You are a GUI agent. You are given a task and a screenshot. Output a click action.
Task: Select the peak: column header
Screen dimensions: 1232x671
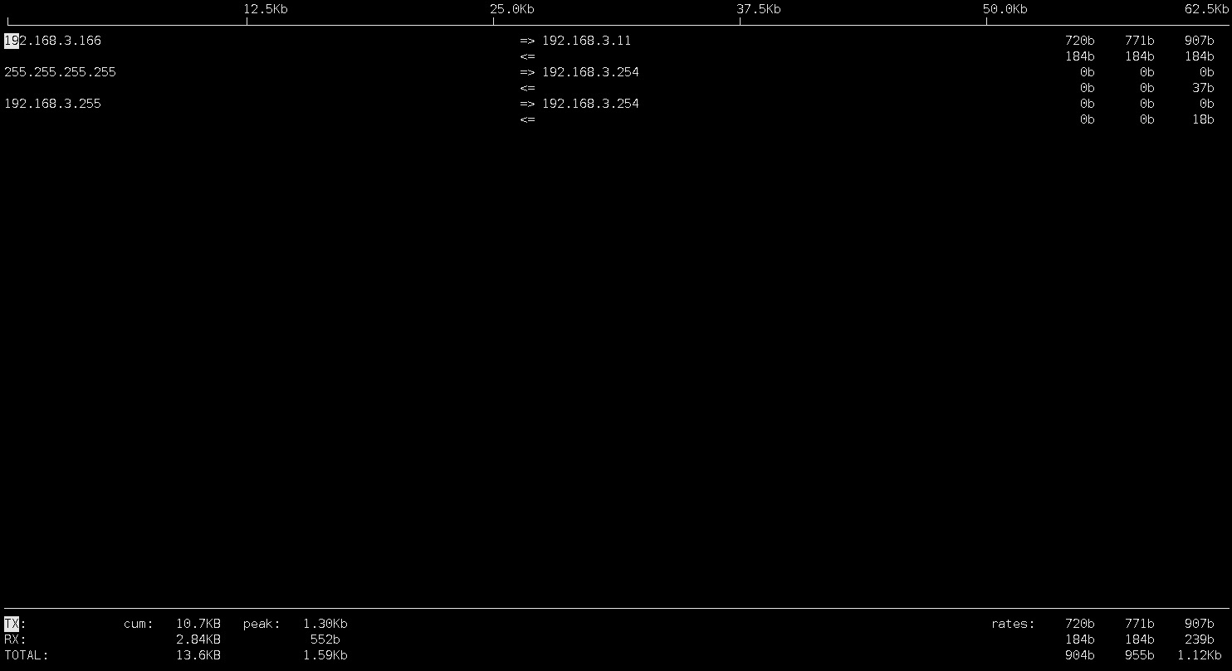pyautogui.click(x=262, y=624)
